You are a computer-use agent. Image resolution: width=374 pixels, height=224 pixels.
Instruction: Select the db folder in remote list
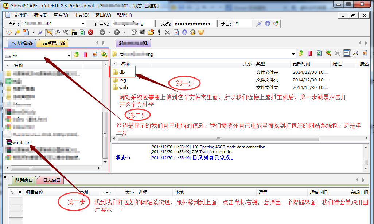(122, 72)
